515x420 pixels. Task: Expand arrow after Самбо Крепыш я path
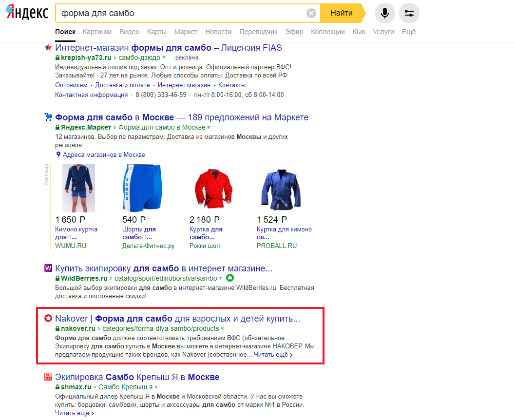coord(156,387)
